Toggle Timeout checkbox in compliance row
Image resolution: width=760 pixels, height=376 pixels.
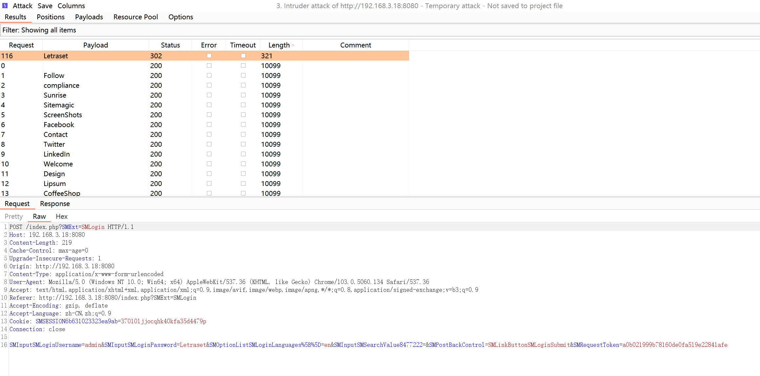point(243,85)
